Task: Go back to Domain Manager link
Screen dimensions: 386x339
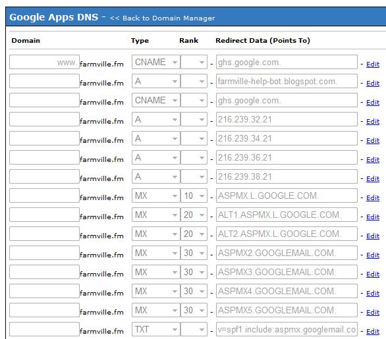Action: click(x=163, y=18)
